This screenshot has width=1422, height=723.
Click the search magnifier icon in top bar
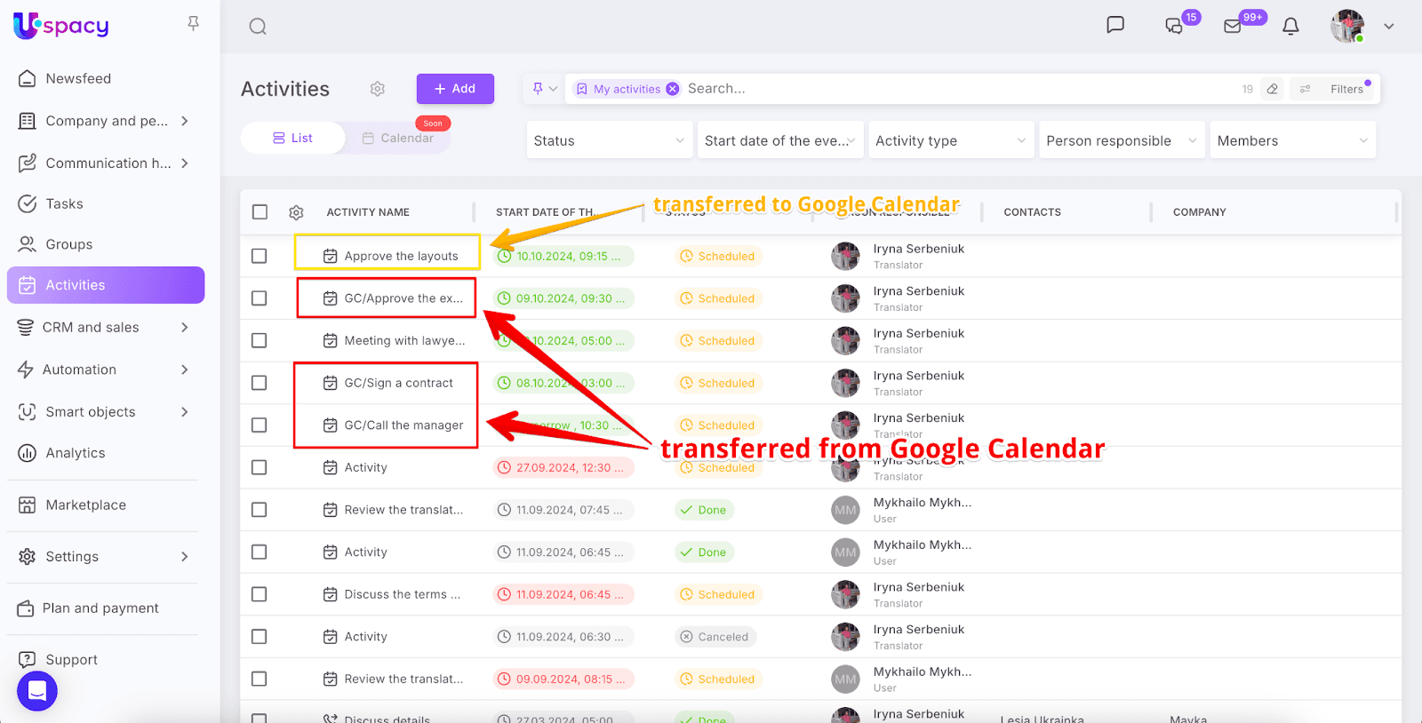click(258, 27)
